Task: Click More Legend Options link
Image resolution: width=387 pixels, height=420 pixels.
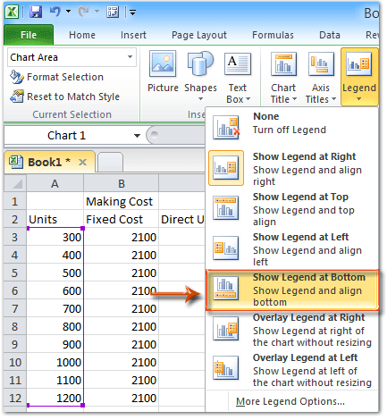Action: (x=290, y=401)
